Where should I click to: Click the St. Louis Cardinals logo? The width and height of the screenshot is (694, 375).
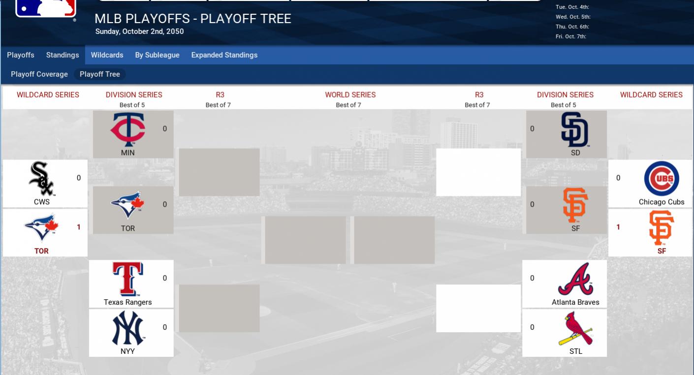tap(575, 328)
